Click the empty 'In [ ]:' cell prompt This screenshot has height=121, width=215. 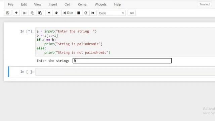27,72
